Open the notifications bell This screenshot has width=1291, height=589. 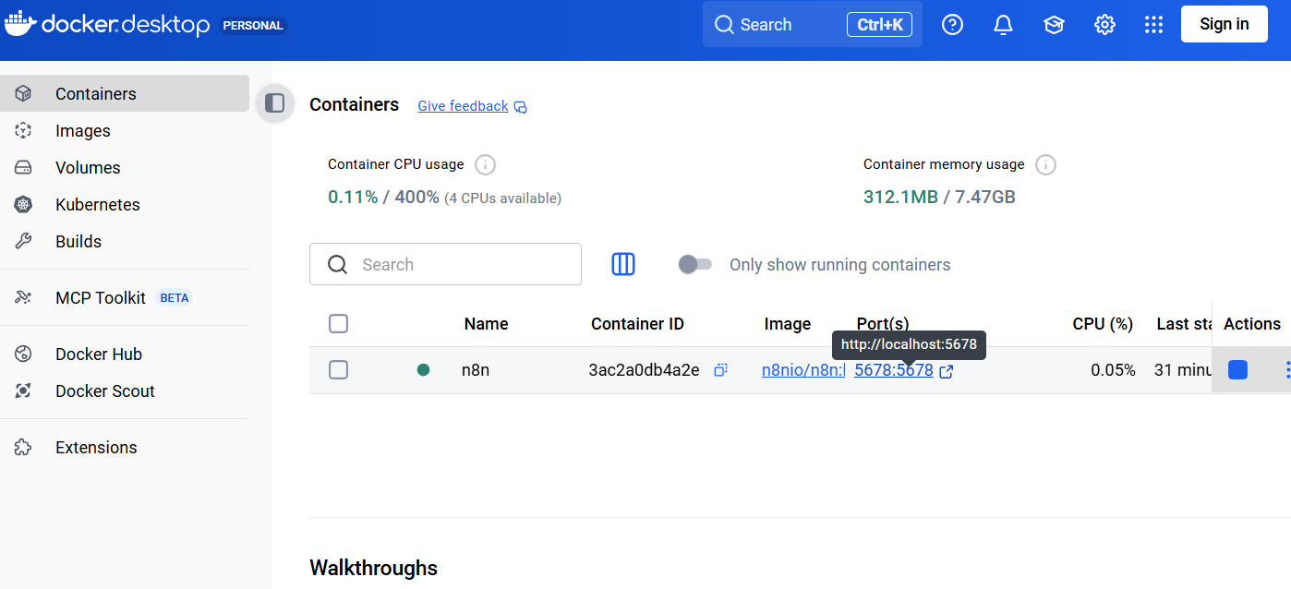(1003, 25)
